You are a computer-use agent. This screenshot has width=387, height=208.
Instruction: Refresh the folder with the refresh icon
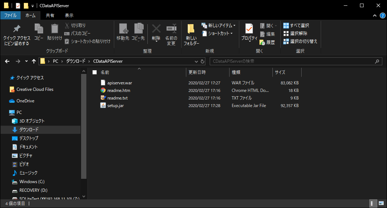point(202,61)
